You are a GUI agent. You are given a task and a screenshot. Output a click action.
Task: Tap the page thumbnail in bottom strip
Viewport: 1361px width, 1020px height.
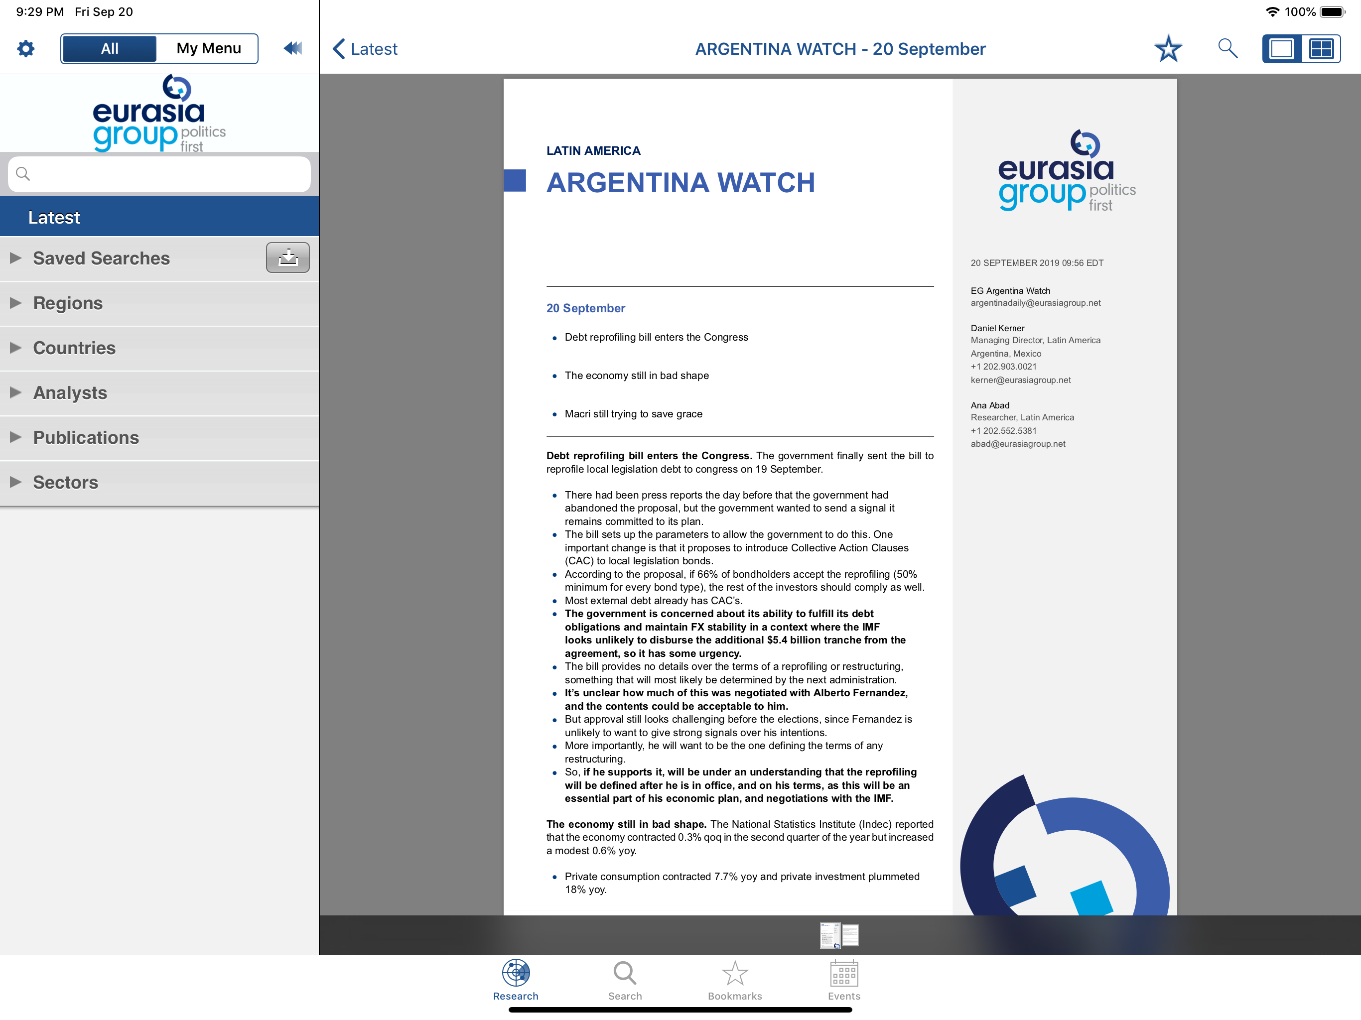838,935
